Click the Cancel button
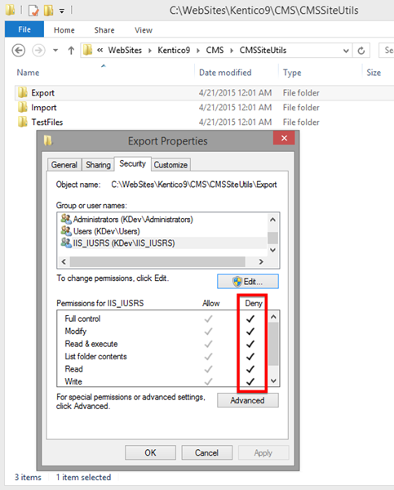Screen dimensions: 394x490 207,452
